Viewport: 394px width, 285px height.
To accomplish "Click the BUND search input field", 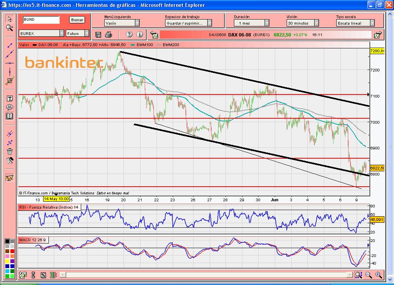I will pyautogui.click(x=41, y=20).
